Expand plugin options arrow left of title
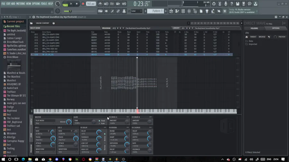The height and width of the screenshot is (162, 289). point(30,17)
